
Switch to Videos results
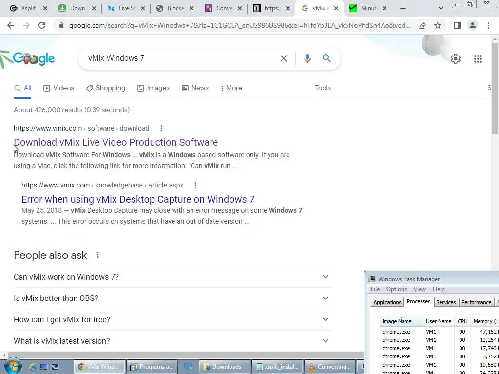click(x=58, y=88)
